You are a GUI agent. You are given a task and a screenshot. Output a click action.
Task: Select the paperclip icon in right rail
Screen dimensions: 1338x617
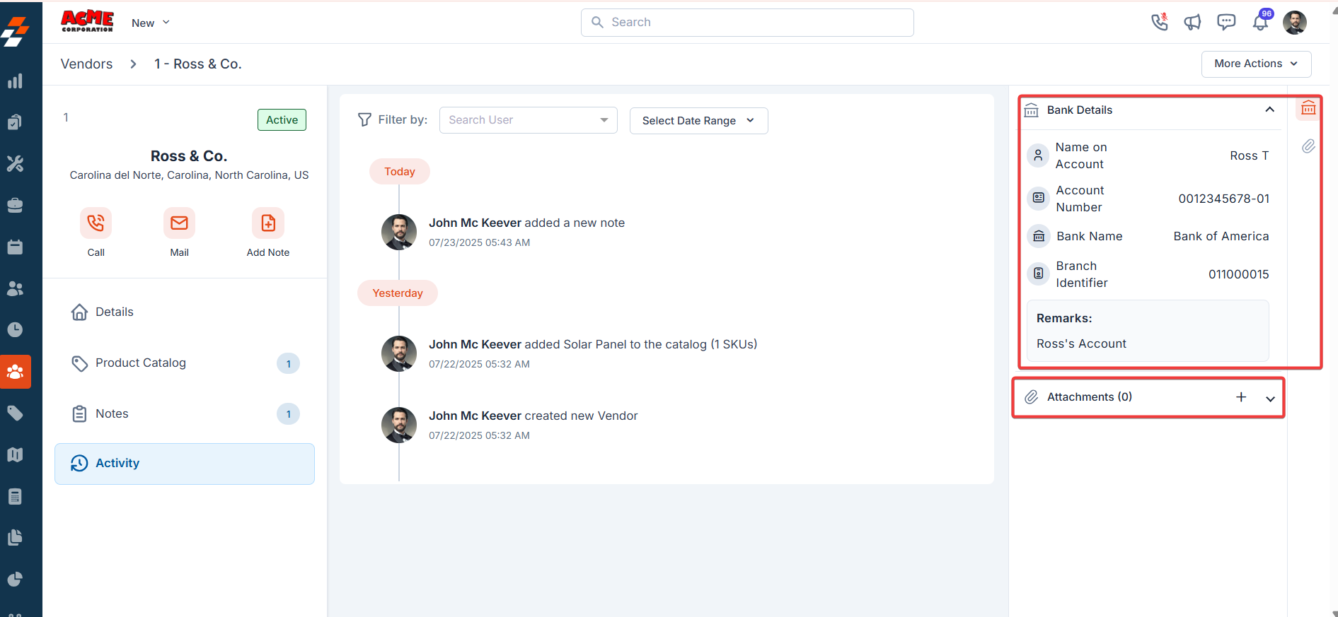point(1308,146)
